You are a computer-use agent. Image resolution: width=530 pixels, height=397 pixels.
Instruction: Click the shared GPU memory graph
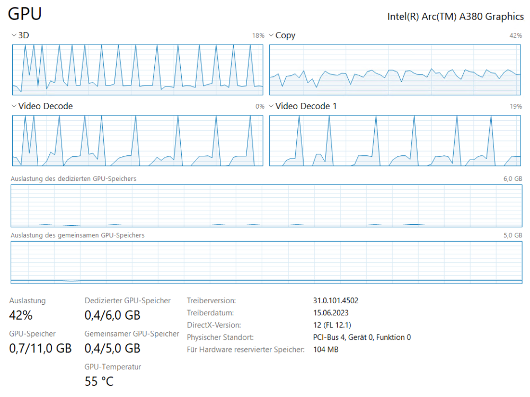pyautogui.click(x=267, y=262)
